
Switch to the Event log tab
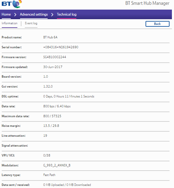click(x=31, y=23)
